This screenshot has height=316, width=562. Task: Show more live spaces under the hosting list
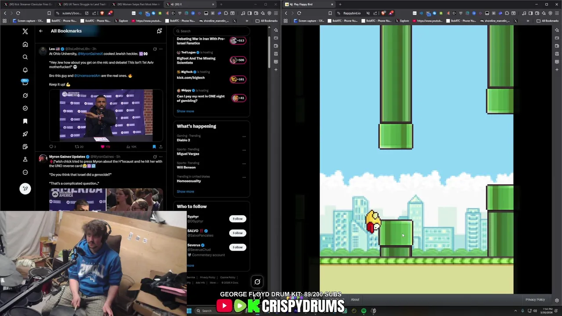coord(185,111)
